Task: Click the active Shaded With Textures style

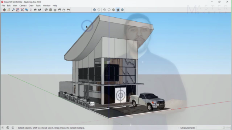Action: pos(118,10)
